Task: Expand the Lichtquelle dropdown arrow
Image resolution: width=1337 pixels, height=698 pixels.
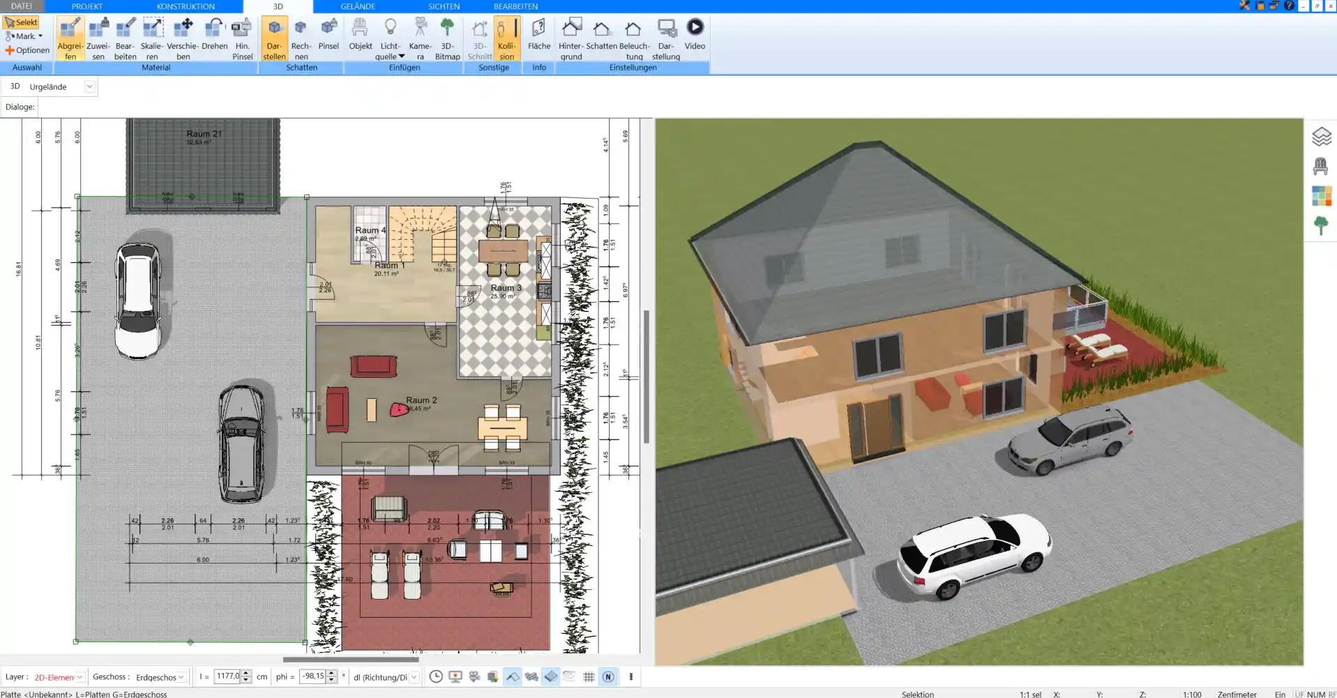Action: [402, 56]
